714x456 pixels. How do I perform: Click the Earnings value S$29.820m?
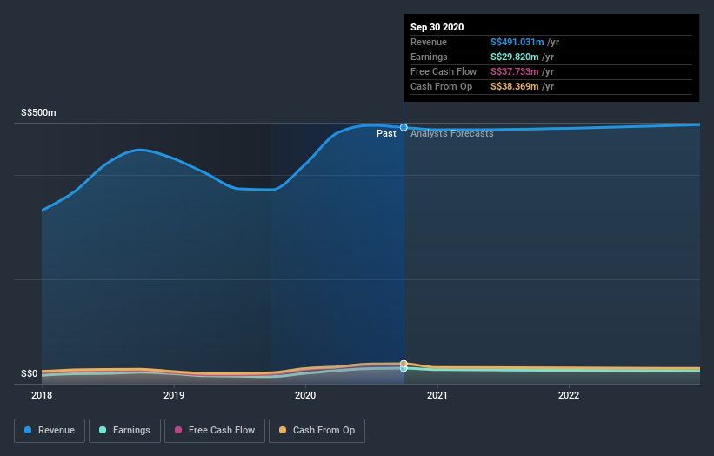(x=515, y=57)
